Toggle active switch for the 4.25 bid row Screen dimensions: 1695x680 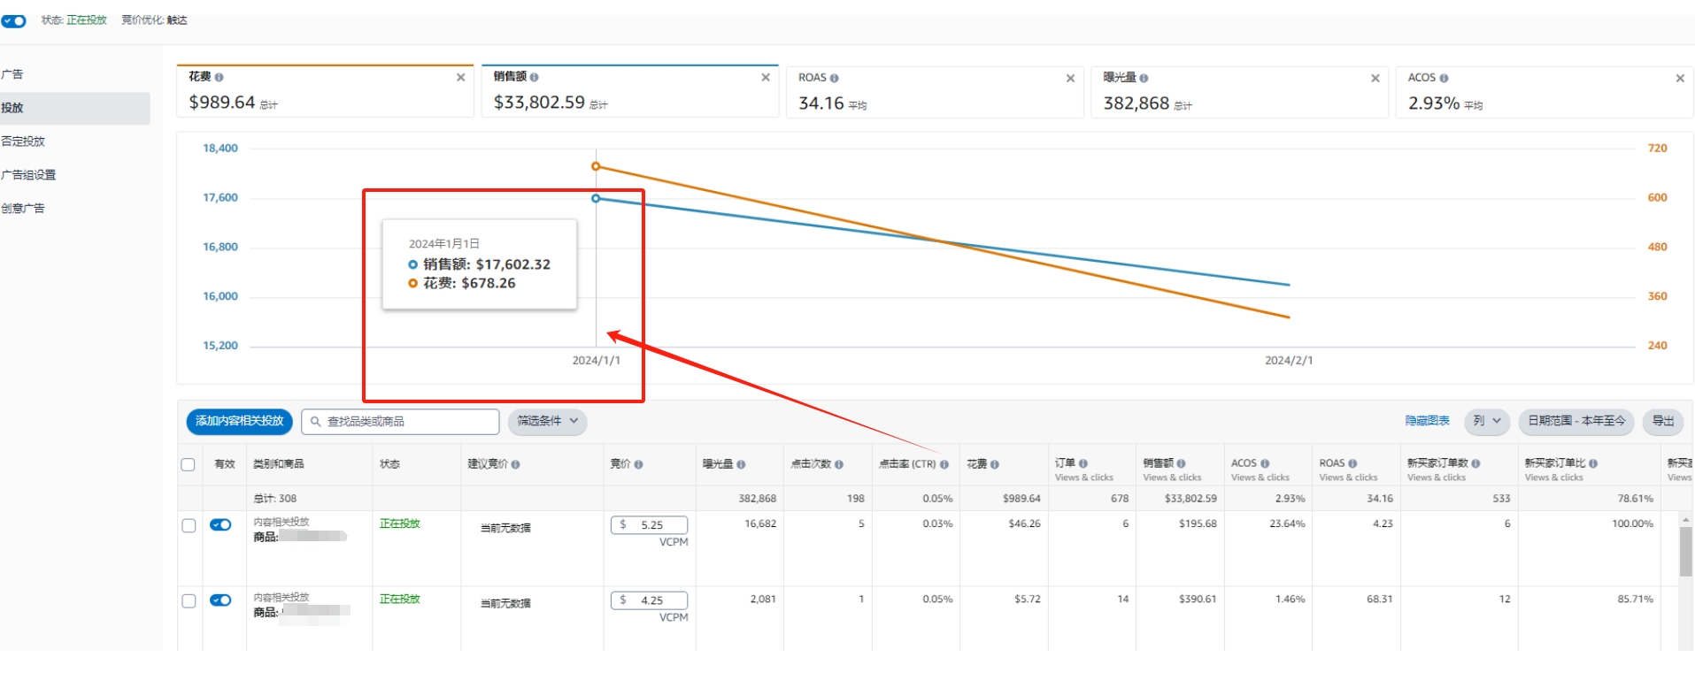click(220, 600)
